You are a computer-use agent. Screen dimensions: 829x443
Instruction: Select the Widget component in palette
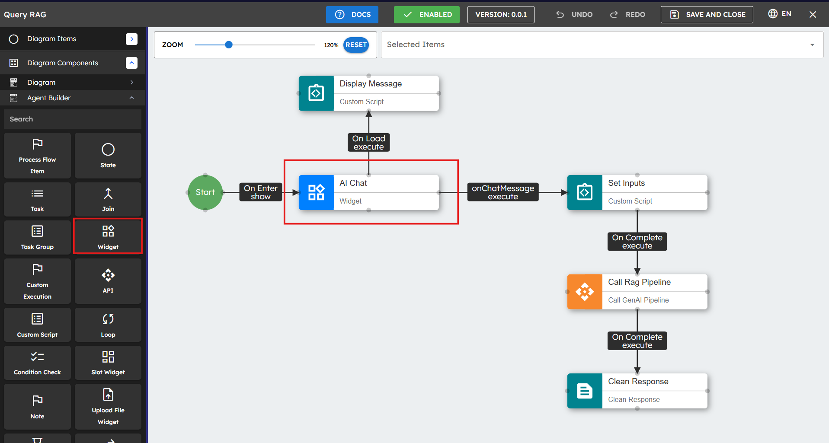pos(108,236)
